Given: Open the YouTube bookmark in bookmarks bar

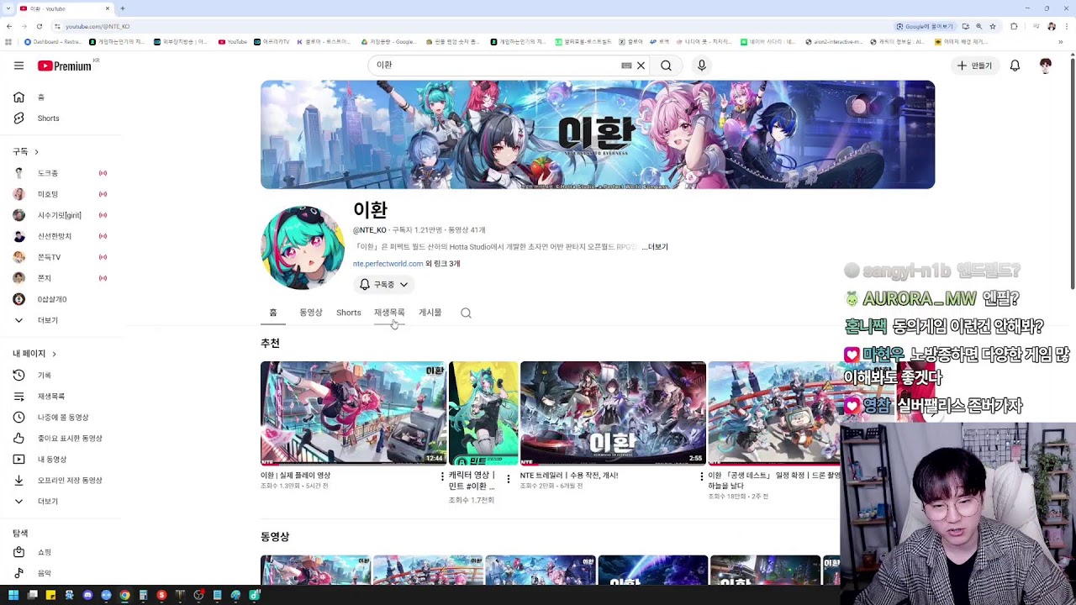Looking at the screenshot, I should (233, 41).
